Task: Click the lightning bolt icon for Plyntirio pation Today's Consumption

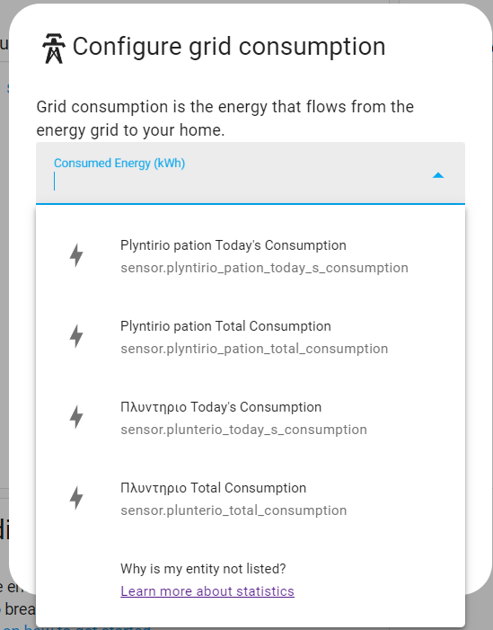Action: point(76,255)
